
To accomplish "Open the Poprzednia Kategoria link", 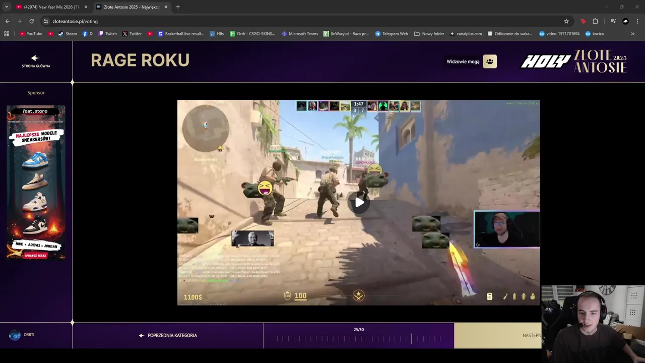I will click(x=168, y=335).
